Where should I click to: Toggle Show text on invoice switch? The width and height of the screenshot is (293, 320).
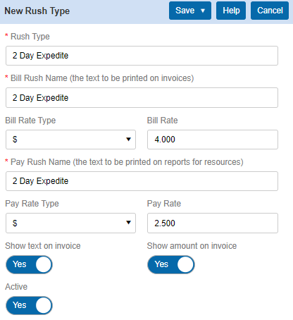[29, 264]
